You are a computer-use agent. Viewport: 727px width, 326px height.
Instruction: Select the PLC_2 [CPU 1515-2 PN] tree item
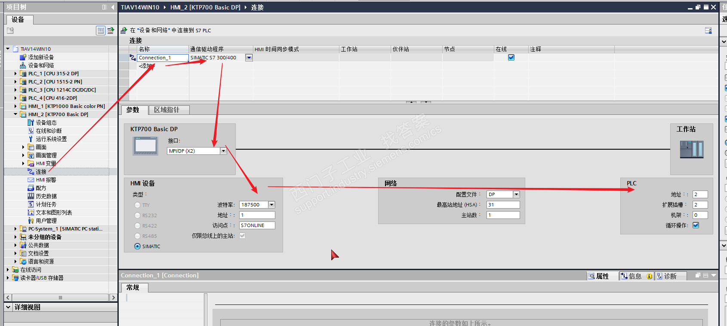click(x=55, y=82)
